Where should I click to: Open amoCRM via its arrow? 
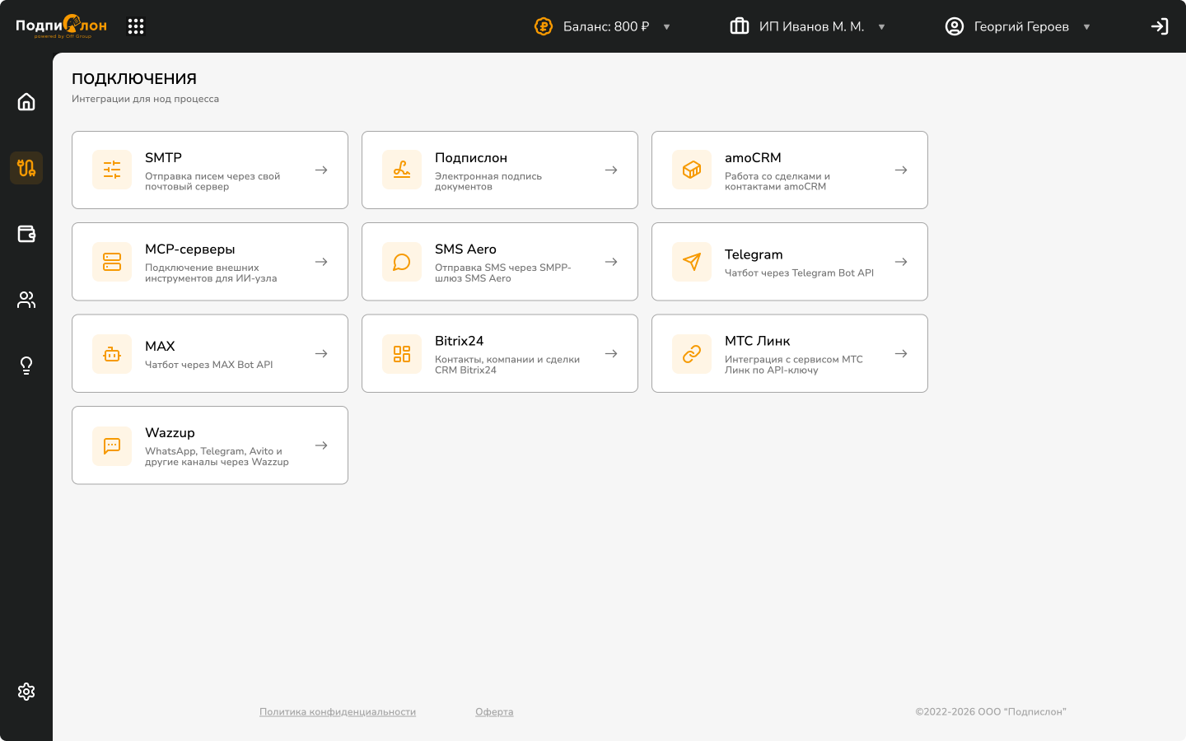(901, 170)
